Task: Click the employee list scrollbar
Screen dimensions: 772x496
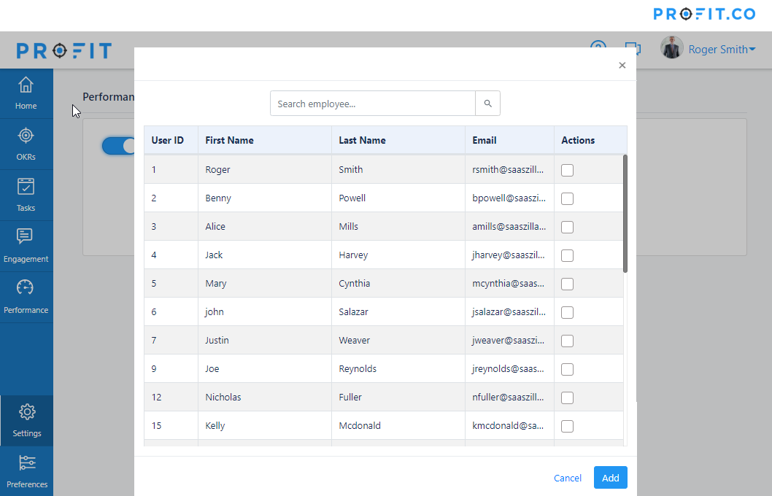Action: click(625, 214)
